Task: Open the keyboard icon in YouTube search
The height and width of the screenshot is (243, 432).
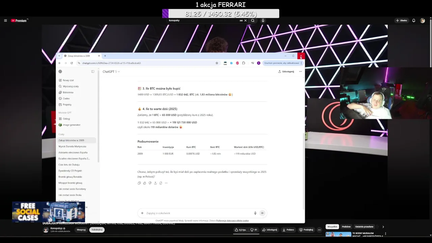Action: 241,21
